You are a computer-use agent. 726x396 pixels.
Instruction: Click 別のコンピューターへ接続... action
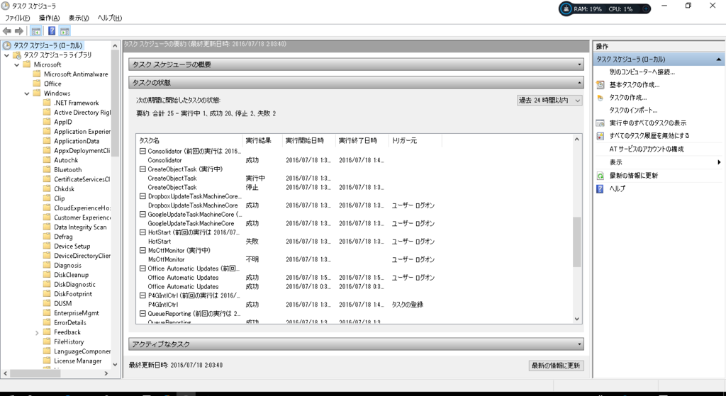[642, 72]
